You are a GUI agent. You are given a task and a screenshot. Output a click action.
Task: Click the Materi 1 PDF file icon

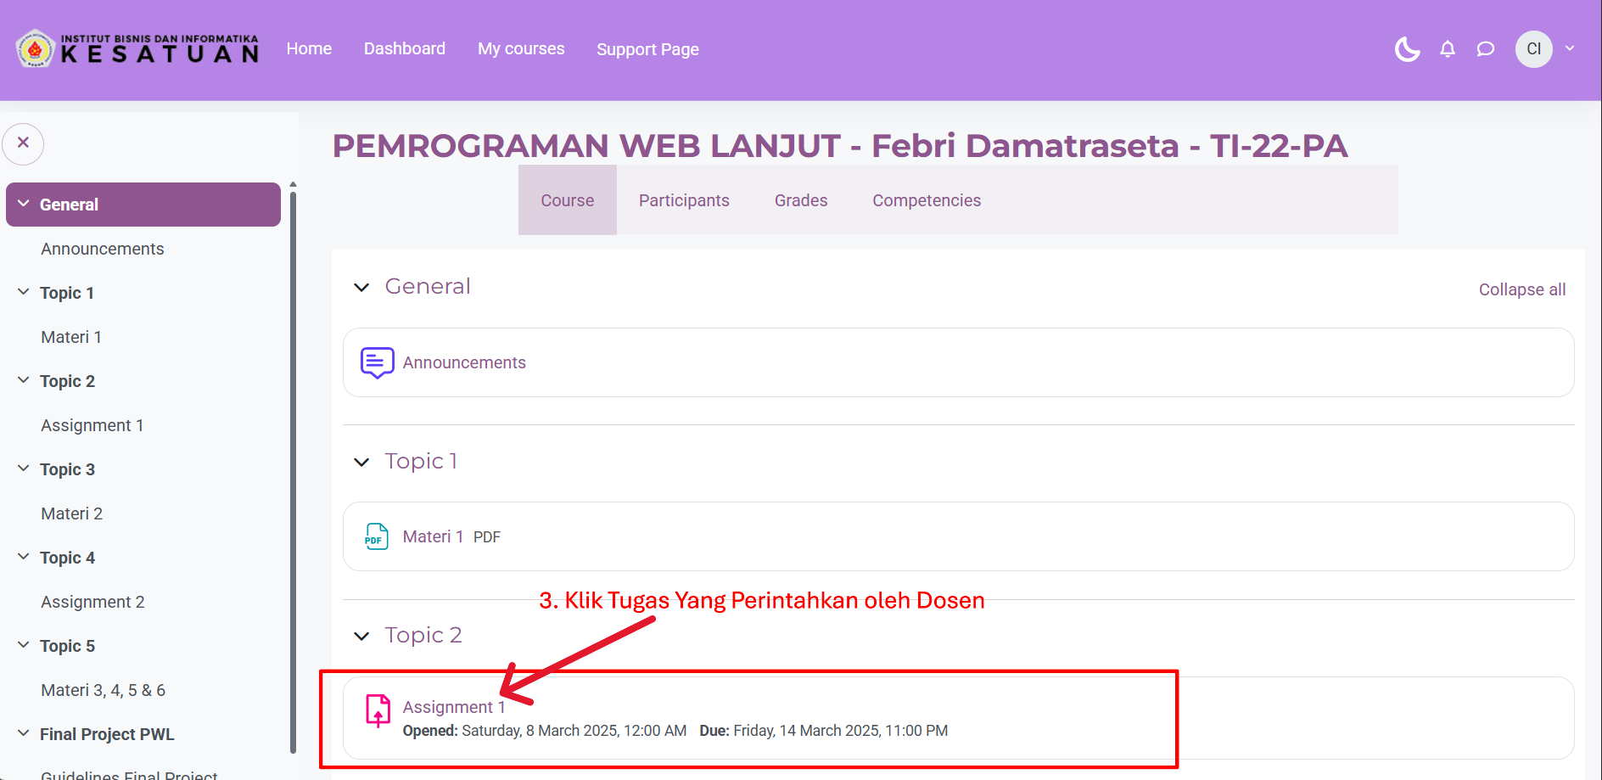(x=377, y=536)
